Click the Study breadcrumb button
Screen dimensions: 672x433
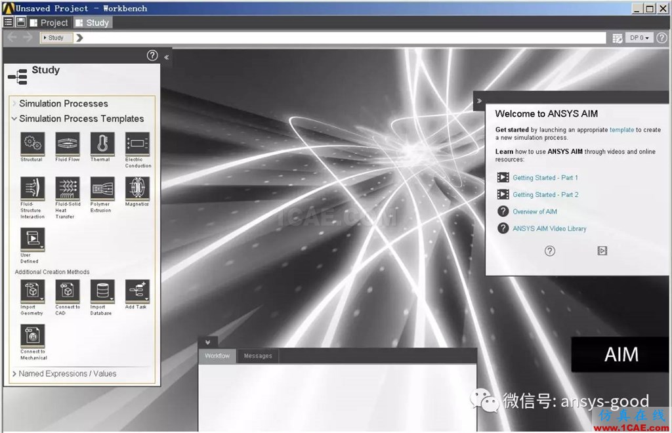[56, 37]
